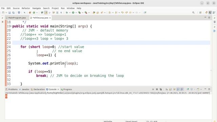Expand the Debug dropdown arrow
This screenshot has height=122, width=217.
point(70,13)
